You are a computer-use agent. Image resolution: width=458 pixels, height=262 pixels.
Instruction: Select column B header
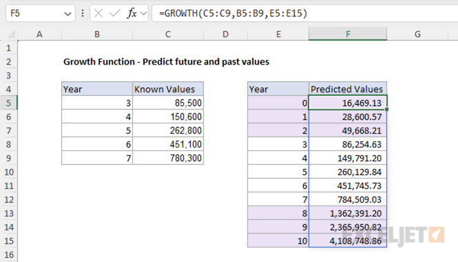click(97, 34)
